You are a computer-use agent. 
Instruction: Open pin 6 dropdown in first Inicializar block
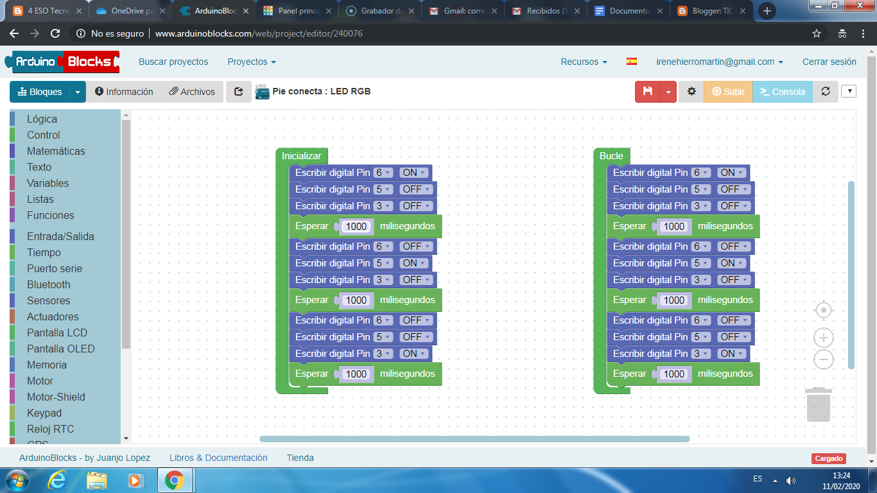[x=383, y=173]
